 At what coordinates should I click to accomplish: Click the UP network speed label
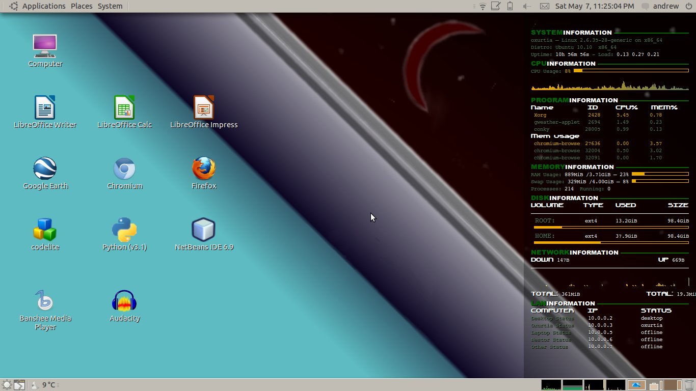(x=663, y=260)
